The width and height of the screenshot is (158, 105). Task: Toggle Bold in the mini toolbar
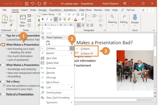pyautogui.click(x=43, y=19)
